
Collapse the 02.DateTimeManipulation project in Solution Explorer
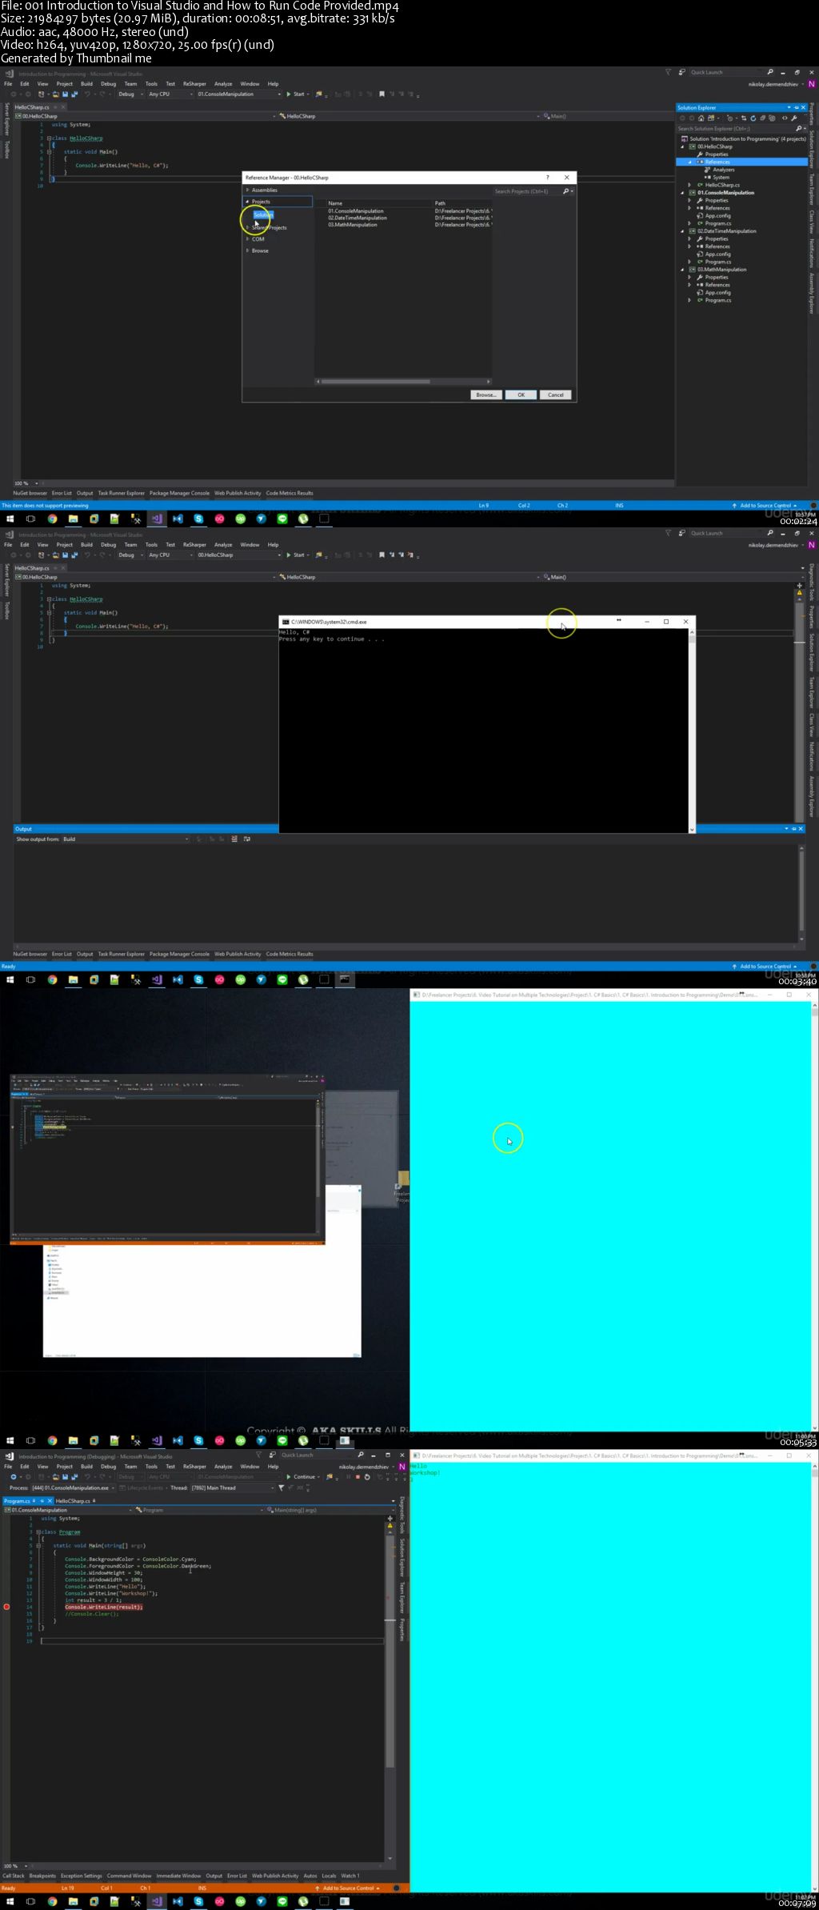(682, 231)
